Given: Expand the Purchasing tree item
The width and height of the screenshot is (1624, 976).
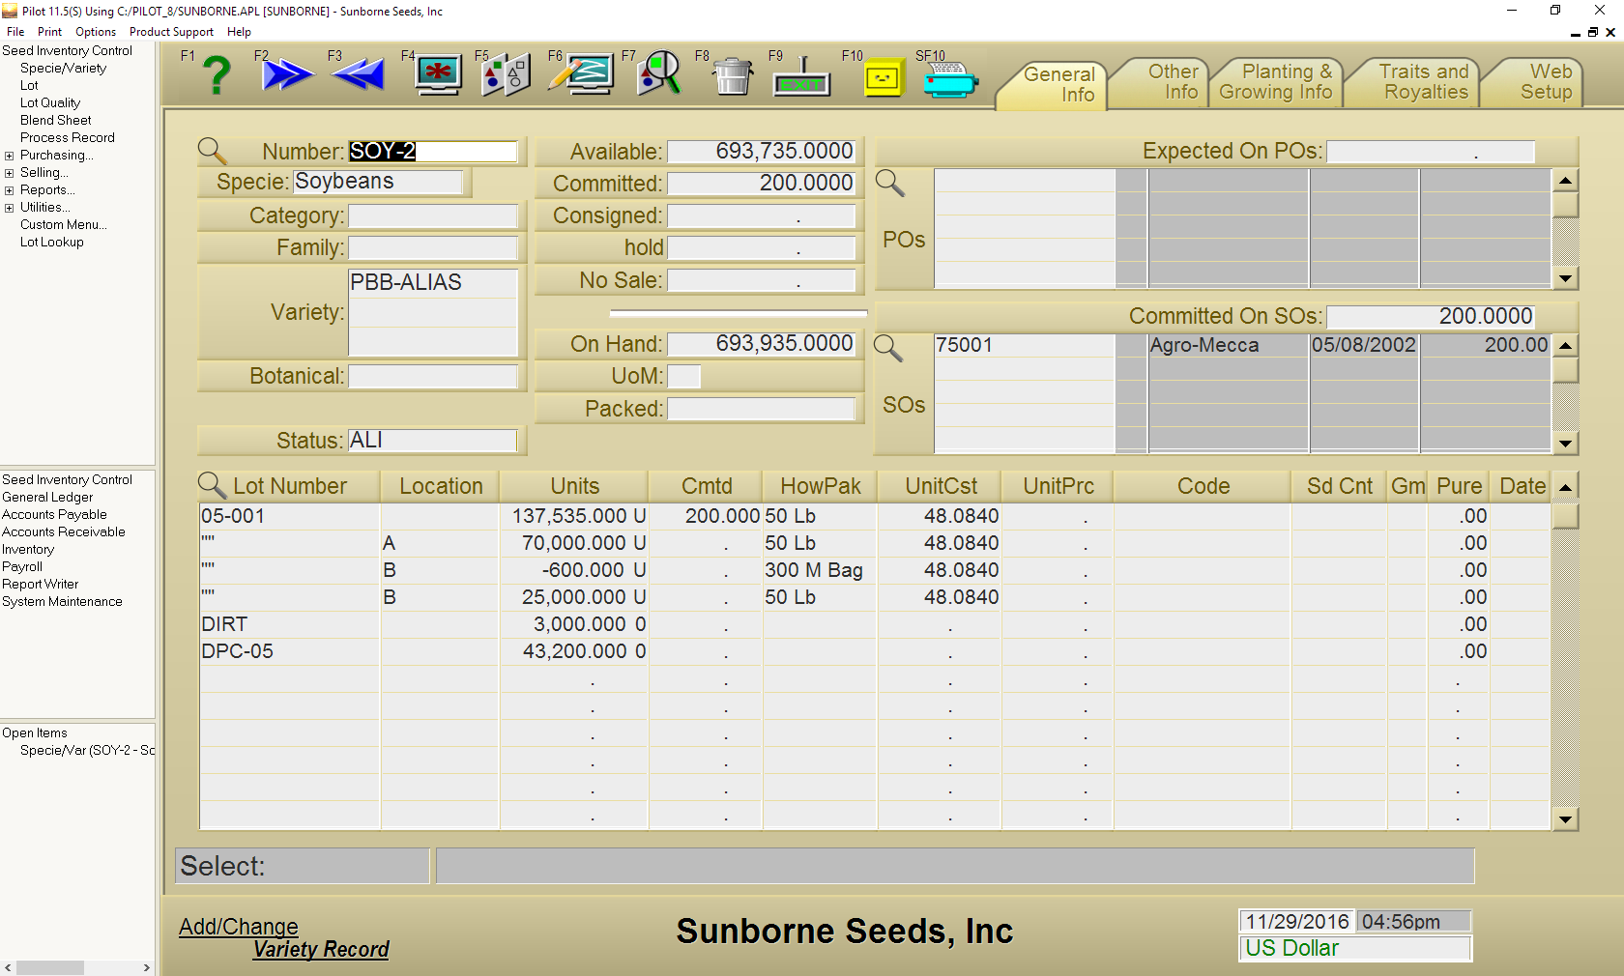Looking at the screenshot, I should coord(9,156).
